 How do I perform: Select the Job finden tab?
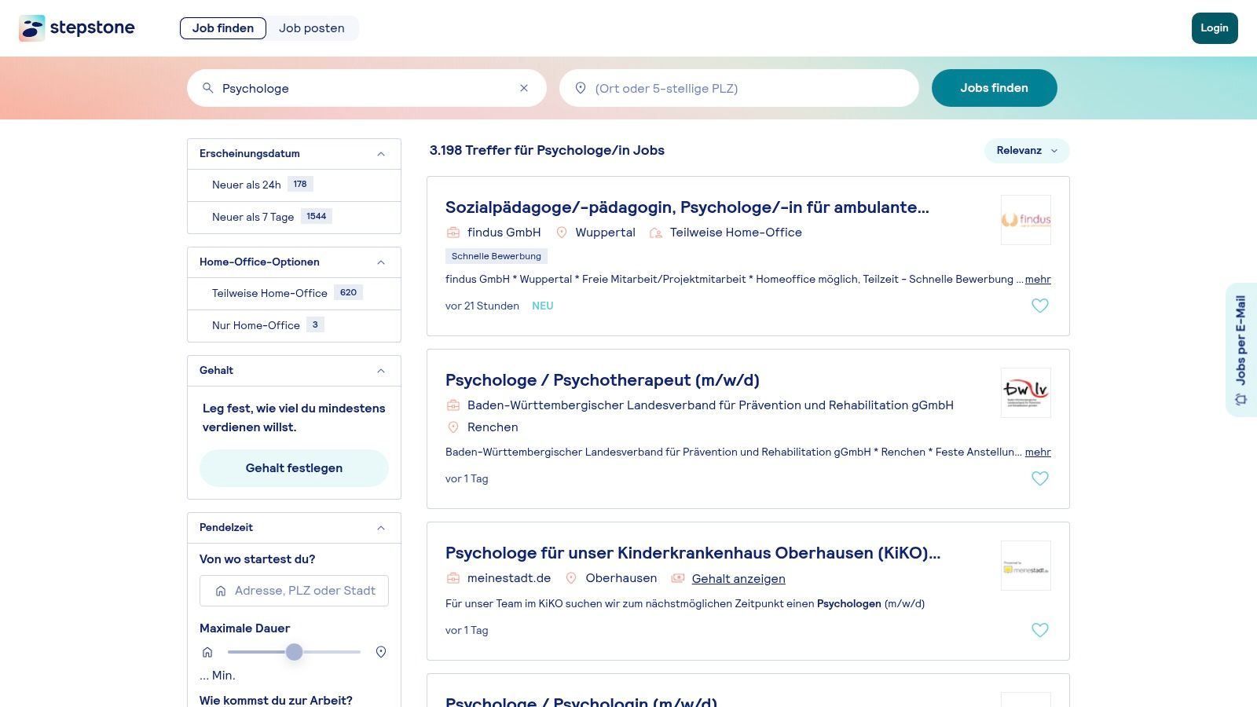(223, 28)
